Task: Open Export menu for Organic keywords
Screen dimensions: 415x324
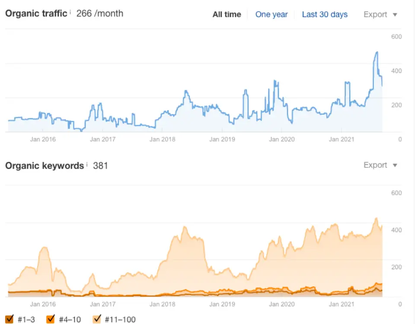Action: [x=380, y=165]
